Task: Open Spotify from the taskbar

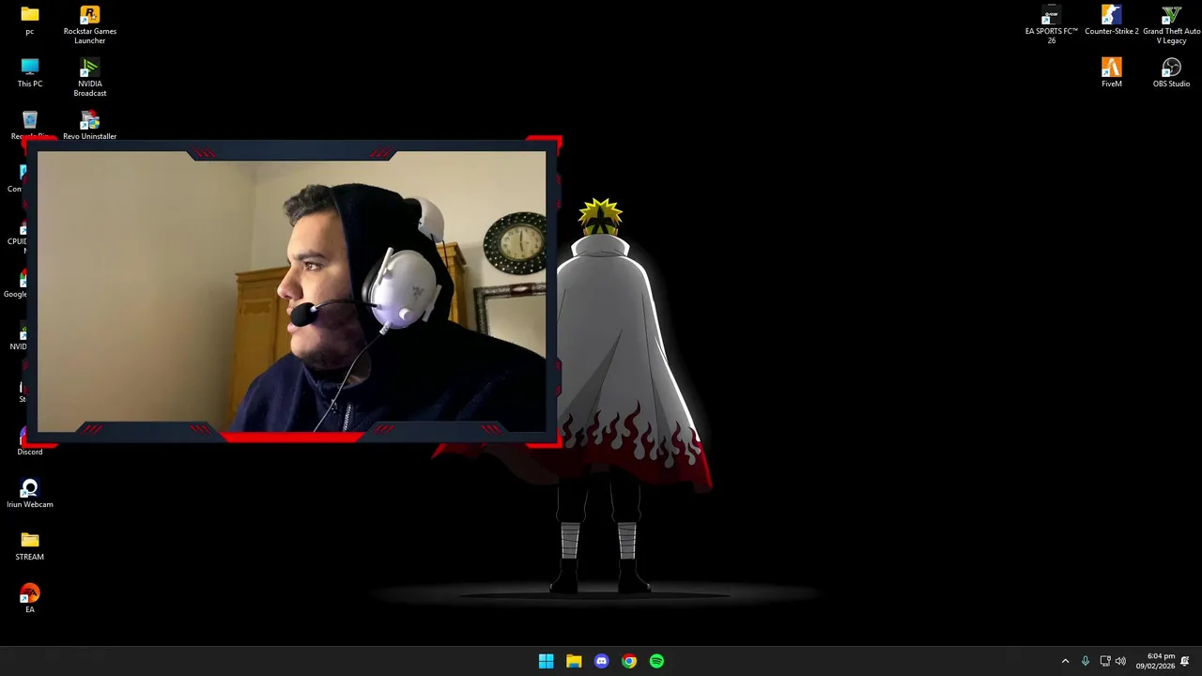Action: (x=657, y=661)
